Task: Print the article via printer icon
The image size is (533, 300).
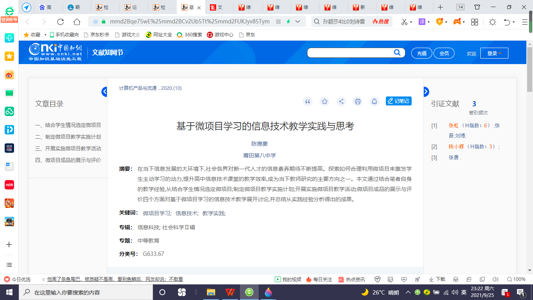Action: [x=357, y=102]
